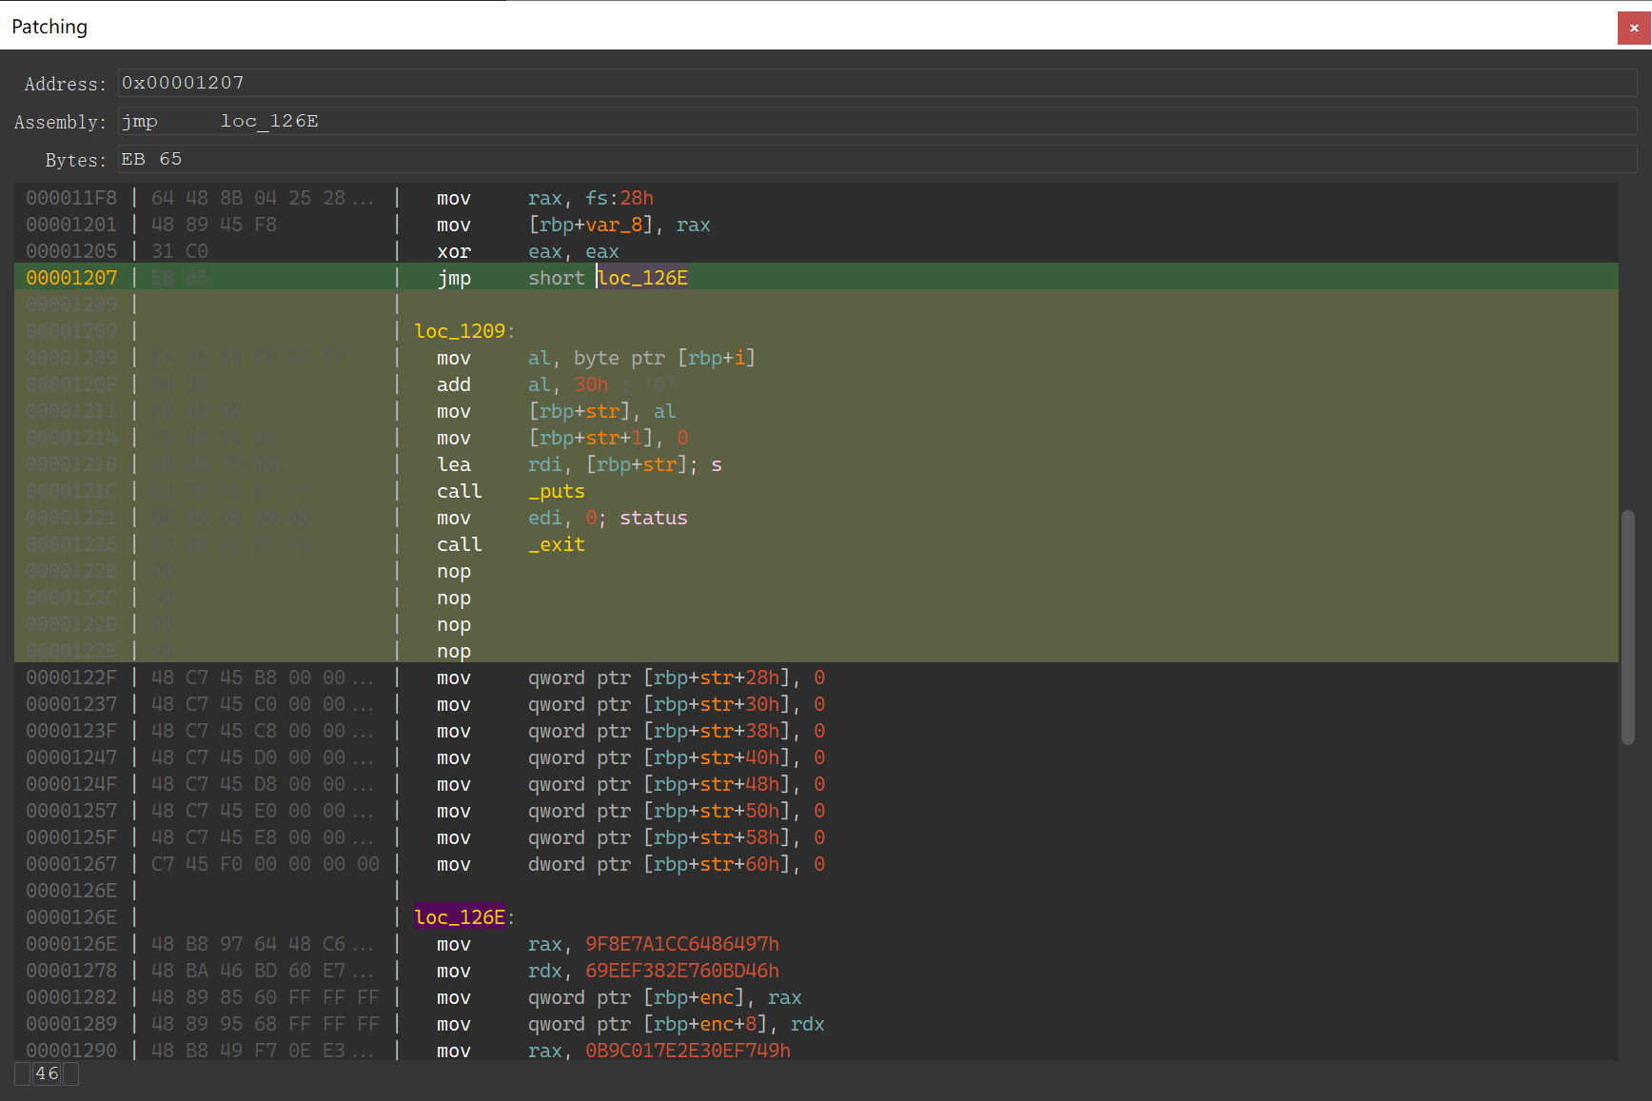Click the bytes 48 89 45 F8 entry
This screenshot has width=1652, height=1101.
214,225
